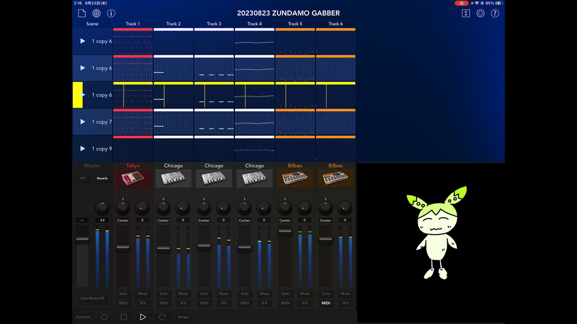577x324 pixels.
Task: Open MIDI for Tokyo track
Action: point(123,303)
